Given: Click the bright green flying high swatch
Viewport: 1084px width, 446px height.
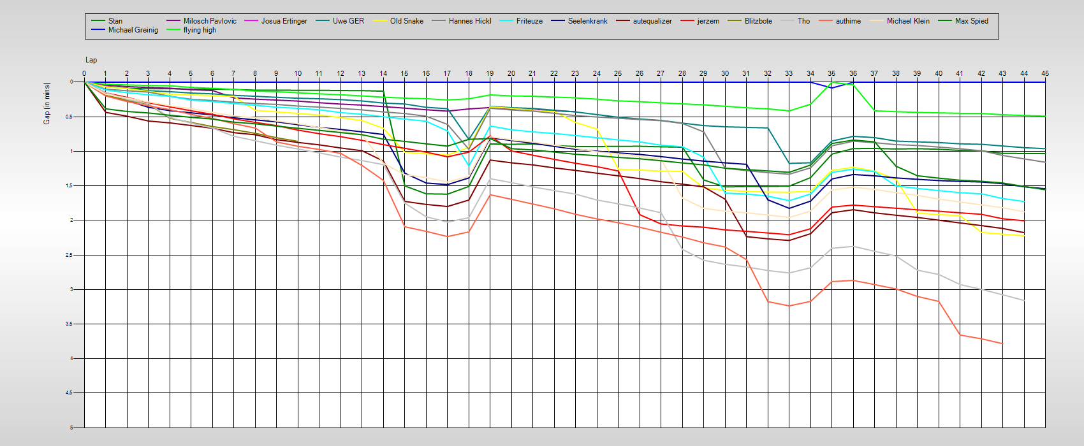Looking at the screenshot, I should (x=174, y=30).
